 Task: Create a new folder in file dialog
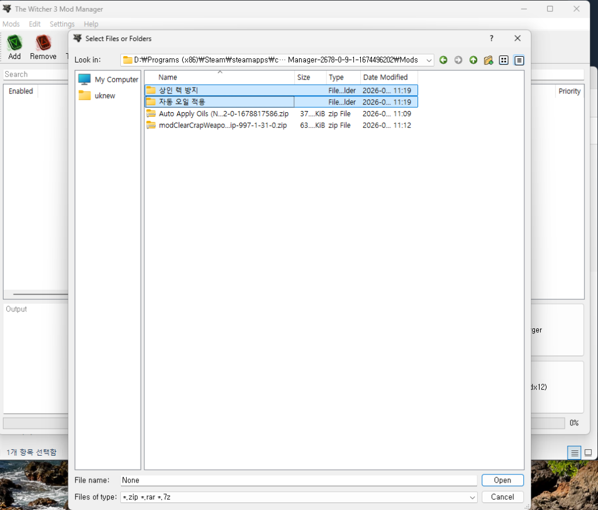[489, 60]
